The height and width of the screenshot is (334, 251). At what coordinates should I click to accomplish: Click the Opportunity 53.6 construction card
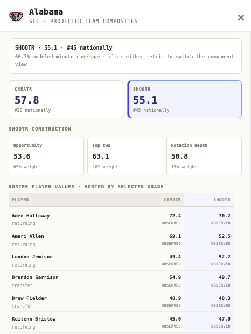pos(46,156)
